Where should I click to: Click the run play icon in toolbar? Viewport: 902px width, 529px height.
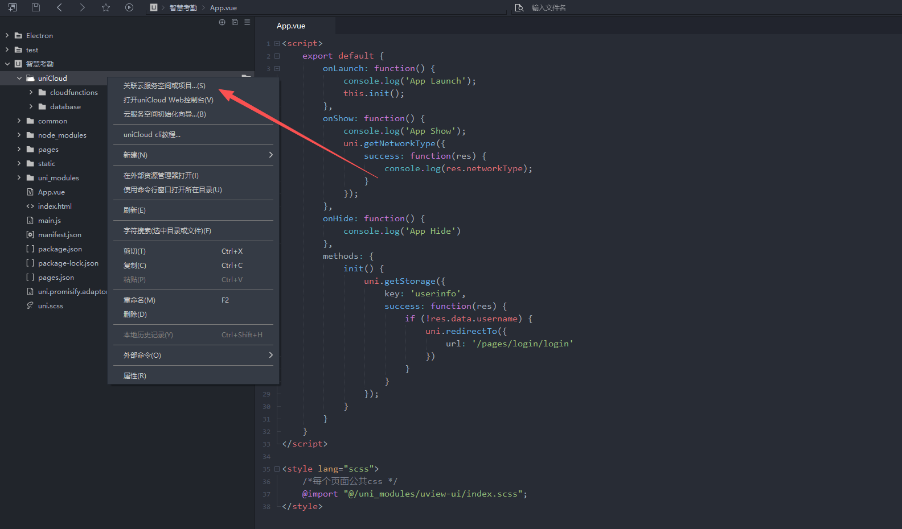[x=129, y=7]
